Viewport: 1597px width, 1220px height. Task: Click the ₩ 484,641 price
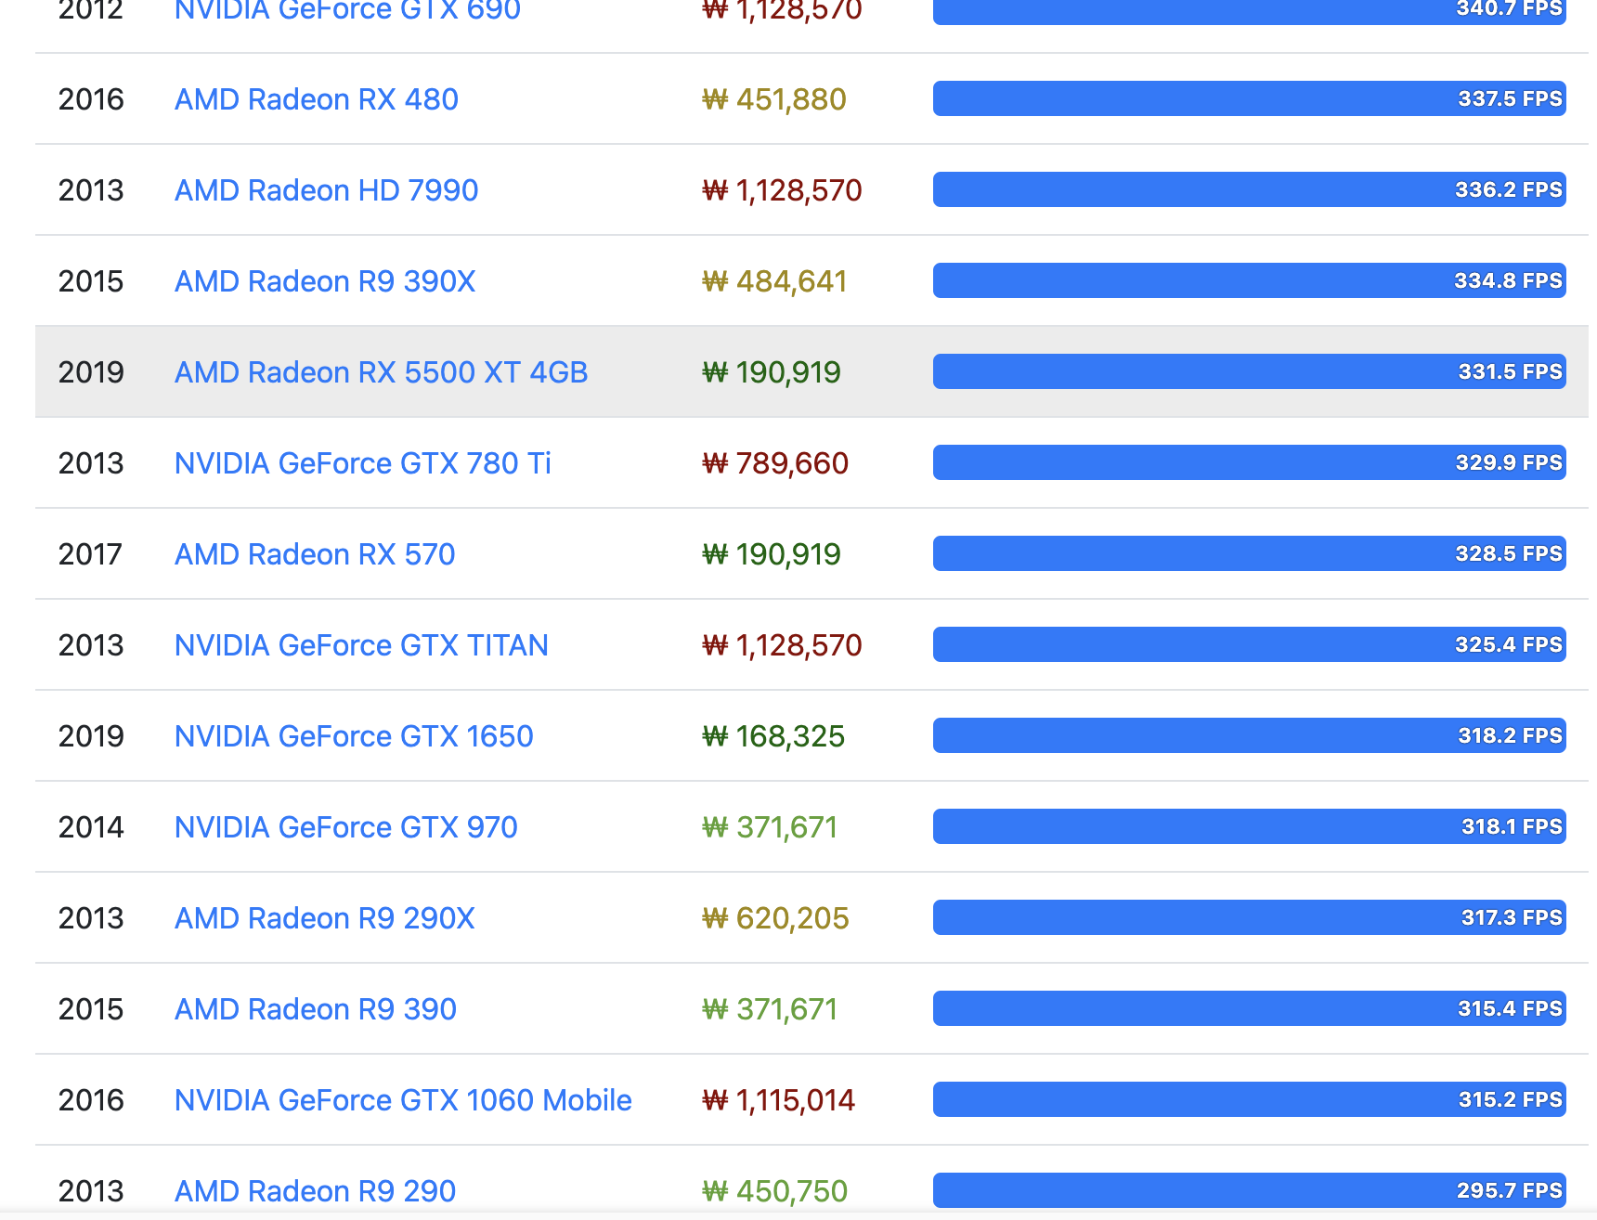tap(774, 281)
